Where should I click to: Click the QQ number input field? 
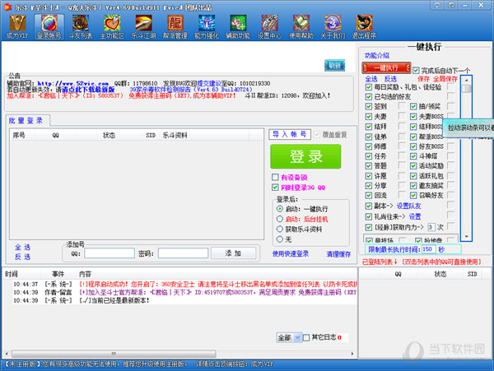pos(110,253)
